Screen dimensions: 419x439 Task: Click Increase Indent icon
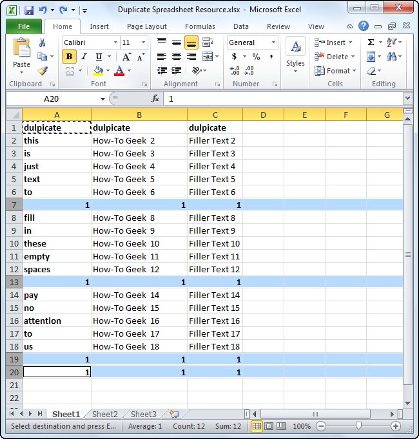click(x=177, y=71)
